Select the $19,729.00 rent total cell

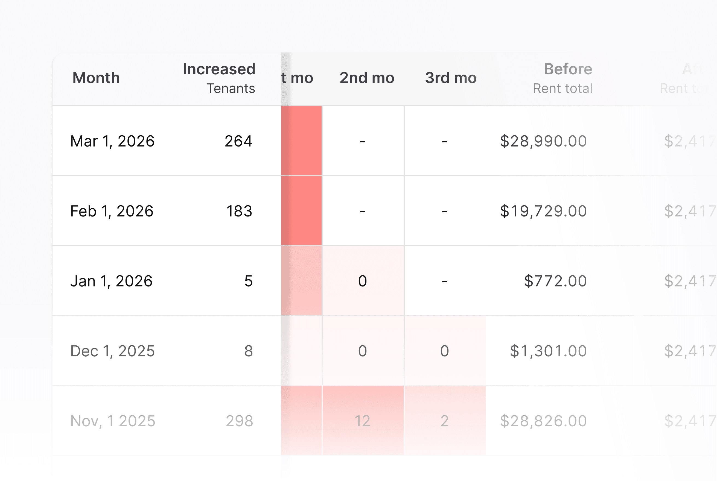543,211
